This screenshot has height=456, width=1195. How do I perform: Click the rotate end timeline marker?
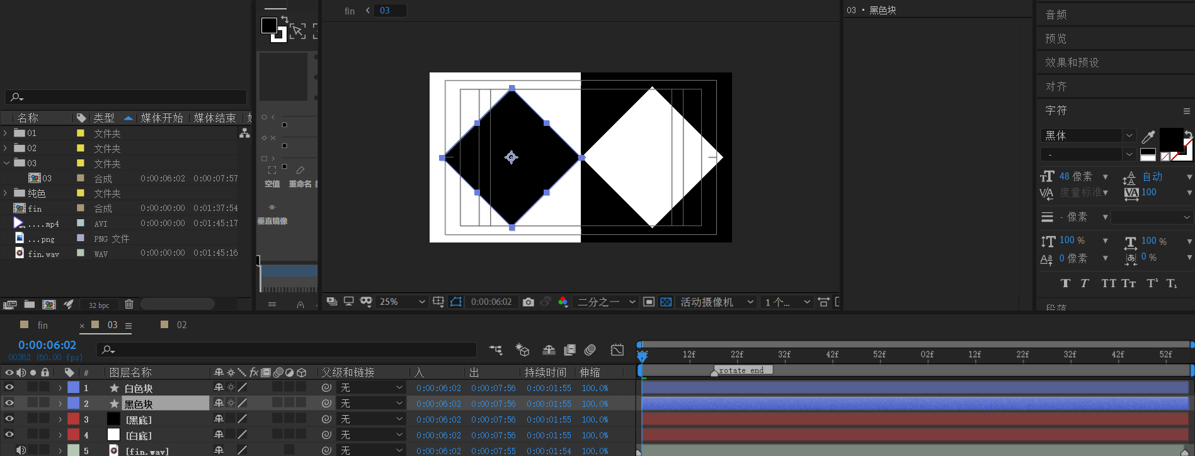[x=741, y=370]
